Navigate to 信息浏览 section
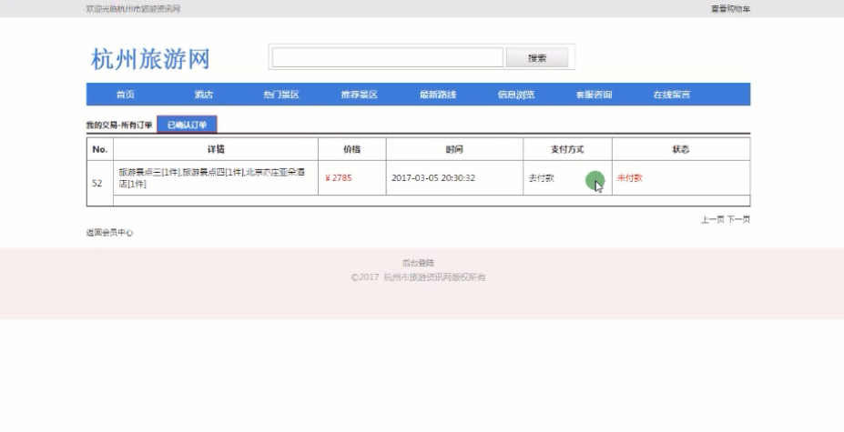 pyautogui.click(x=516, y=95)
